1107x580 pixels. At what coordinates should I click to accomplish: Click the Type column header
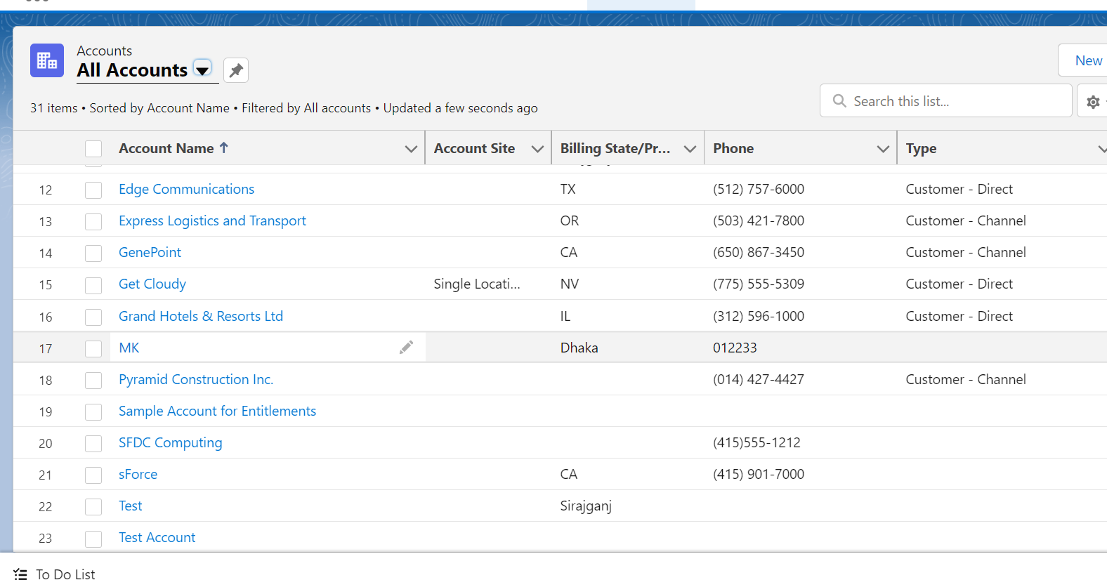pyautogui.click(x=921, y=148)
